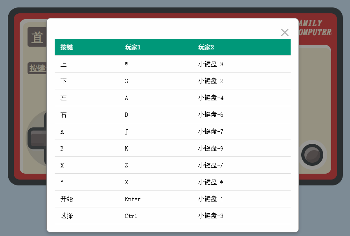The image size is (350, 236).
Task: Click the Enter key cell
Action: (x=133, y=199)
